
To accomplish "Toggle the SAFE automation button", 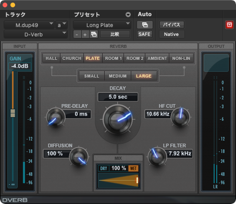I will 145,34.
